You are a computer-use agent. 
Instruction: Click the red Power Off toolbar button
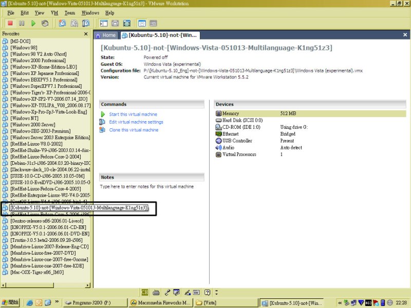pos(10,23)
